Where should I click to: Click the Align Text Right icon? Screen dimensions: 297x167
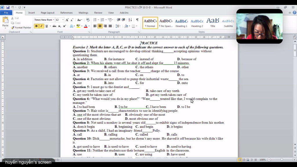pos(105,26)
